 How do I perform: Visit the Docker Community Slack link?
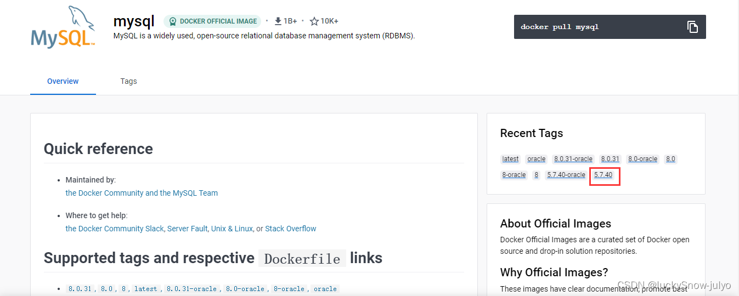click(115, 229)
